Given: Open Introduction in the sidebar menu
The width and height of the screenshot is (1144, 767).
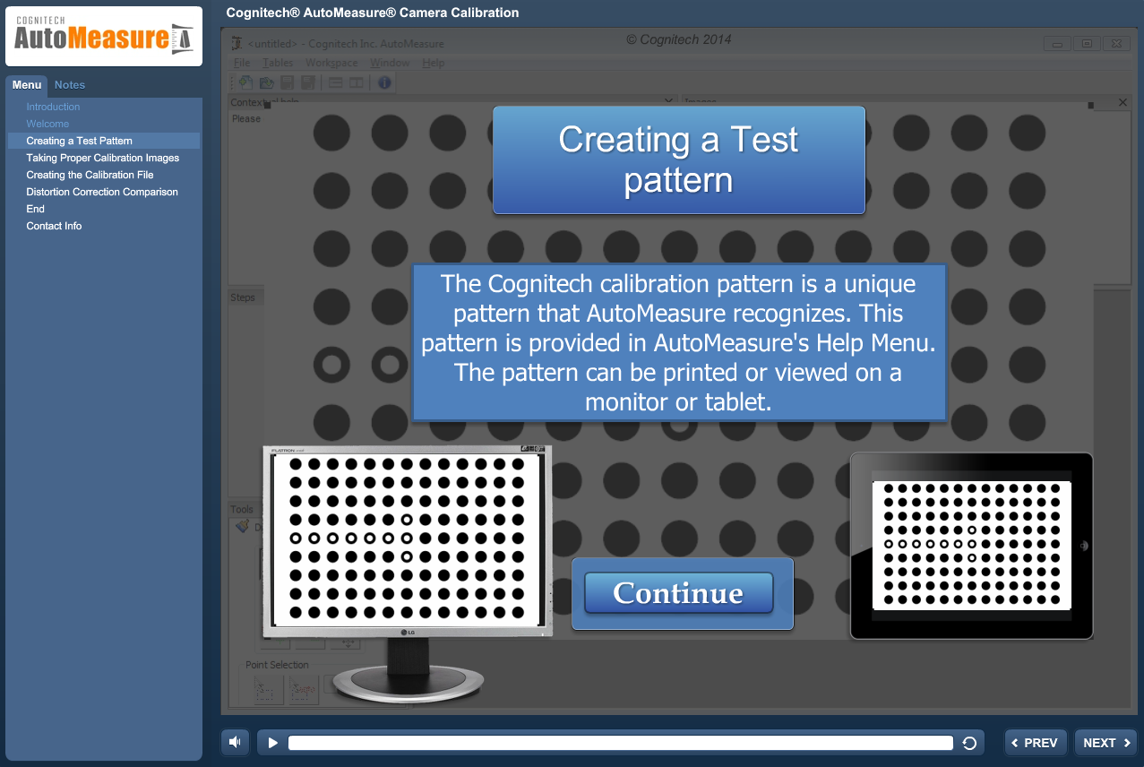Looking at the screenshot, I should click(53, 107).
